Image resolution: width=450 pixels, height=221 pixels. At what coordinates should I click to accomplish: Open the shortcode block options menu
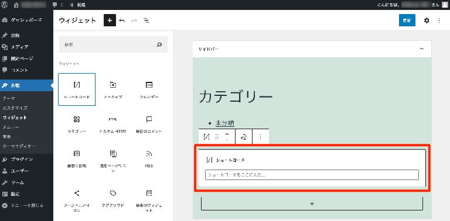tap(260, 137)
